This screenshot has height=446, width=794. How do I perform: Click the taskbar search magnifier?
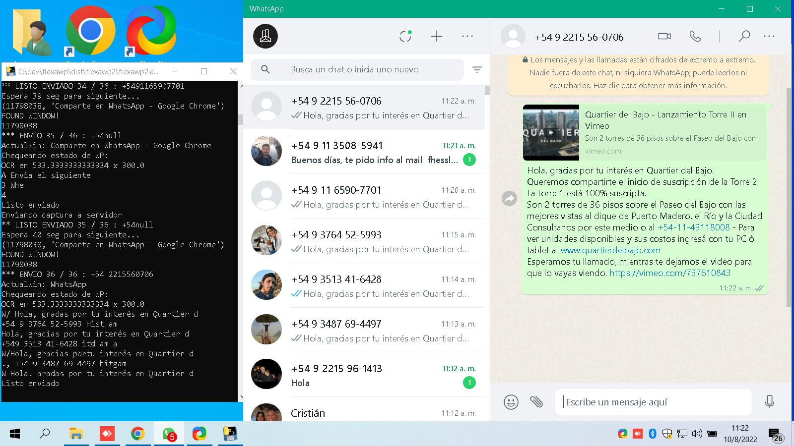coord(45,434)
